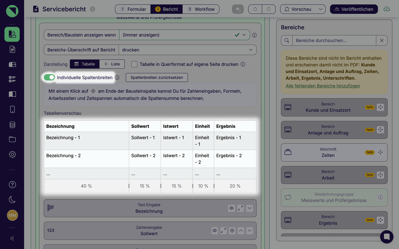This screenshot has height=249, width=399.
Task: Click the move icon on Kunde und Einsatzort
Action: pos(380,107)
